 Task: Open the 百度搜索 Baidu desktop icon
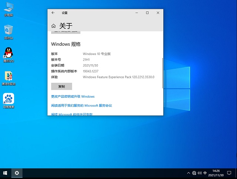point(8,99)
